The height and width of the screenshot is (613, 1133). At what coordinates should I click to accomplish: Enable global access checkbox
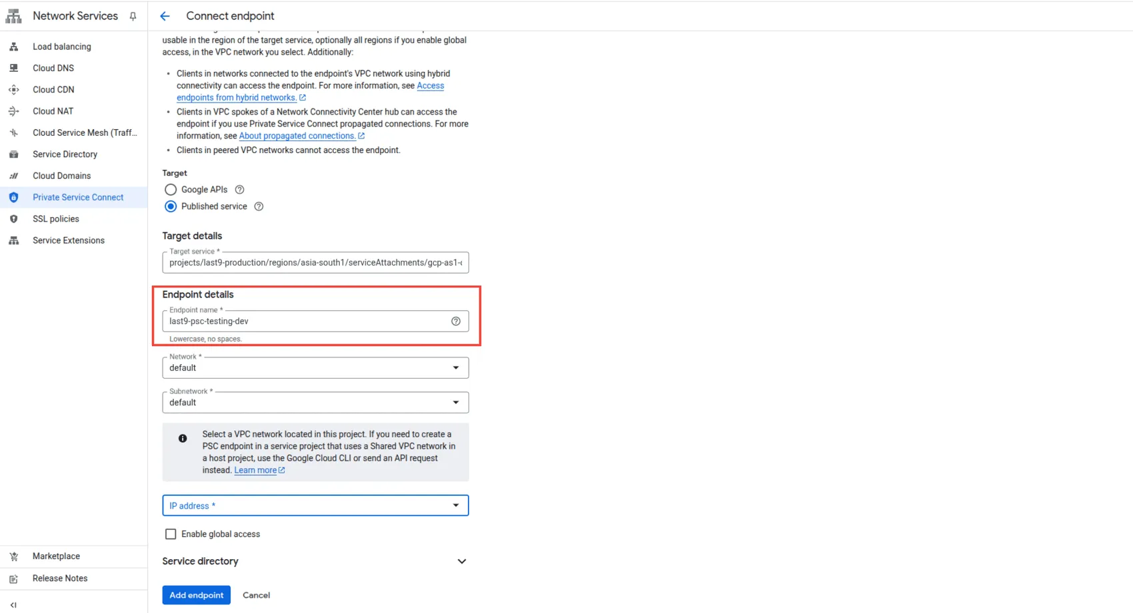click(171, 534)
